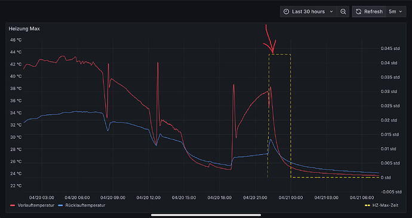The width and height of the screenshot is (412, 218).
Task: Click the clock icon in time picker
Action: [287, 12]
